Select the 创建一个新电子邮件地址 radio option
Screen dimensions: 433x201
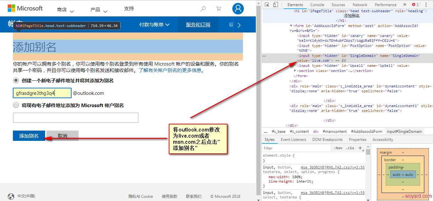point(16,80)
